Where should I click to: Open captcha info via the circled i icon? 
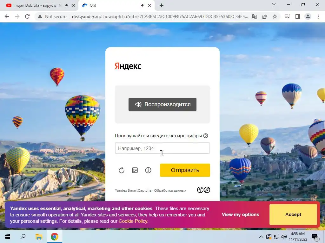148,170
